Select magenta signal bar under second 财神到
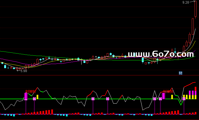Screen dimensions: 199x120 point(163,96)
